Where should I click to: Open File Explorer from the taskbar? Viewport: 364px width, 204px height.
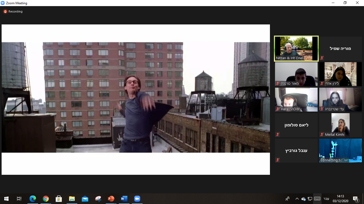(x=72, y=199)
